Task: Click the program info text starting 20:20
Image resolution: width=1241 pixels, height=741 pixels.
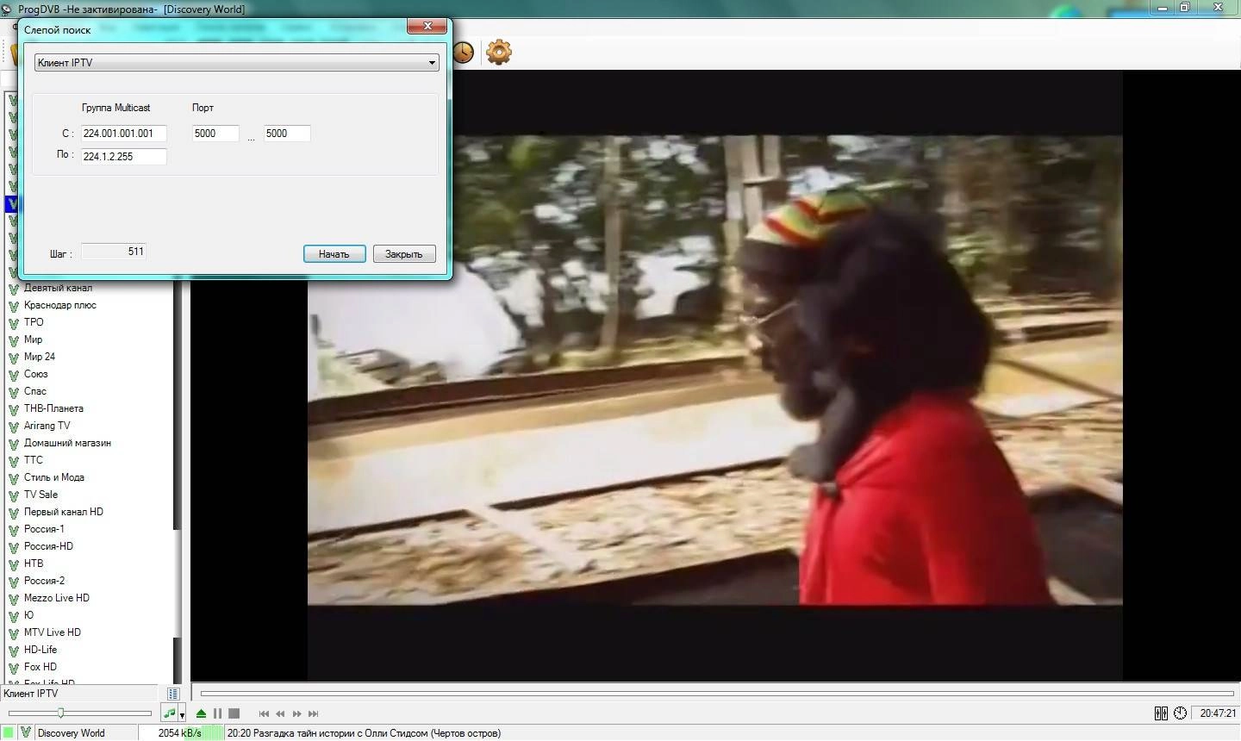Action: (x=364, y=733)
